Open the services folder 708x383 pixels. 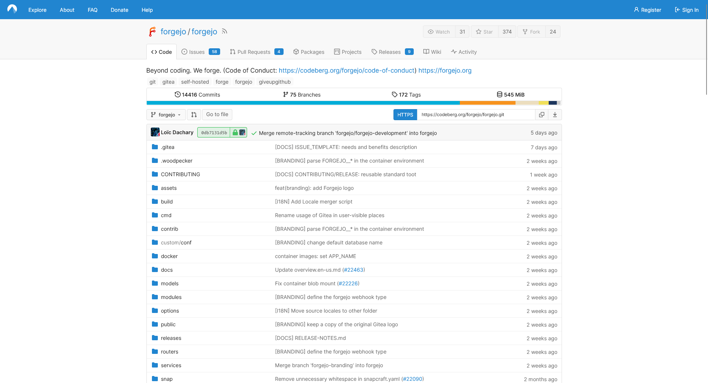coord(171,365)
